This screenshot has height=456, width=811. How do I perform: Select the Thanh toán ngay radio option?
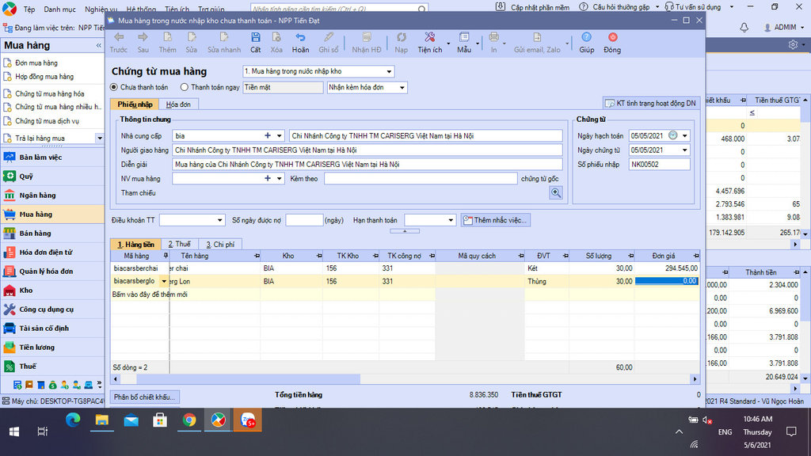click(184, 87)
